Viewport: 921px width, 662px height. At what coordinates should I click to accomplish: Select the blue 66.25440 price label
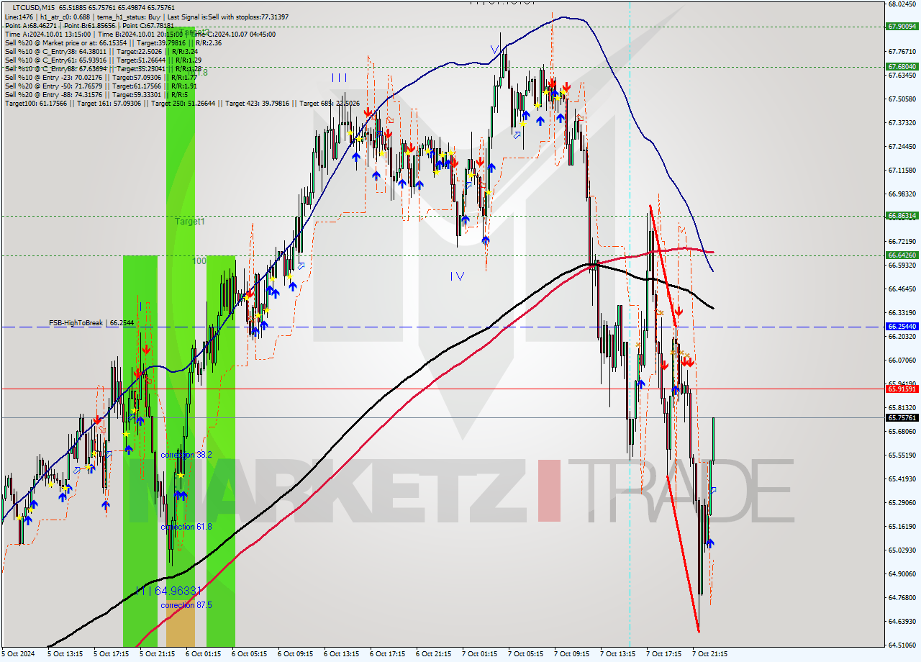point(902,327)
